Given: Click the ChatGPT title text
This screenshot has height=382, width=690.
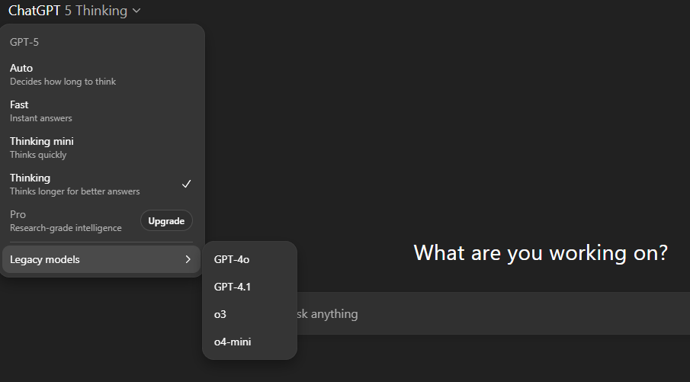Looking at the screenshot, I should [34, 11].
